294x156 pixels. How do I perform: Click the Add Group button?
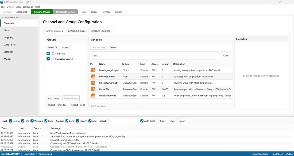coord(54,98)
